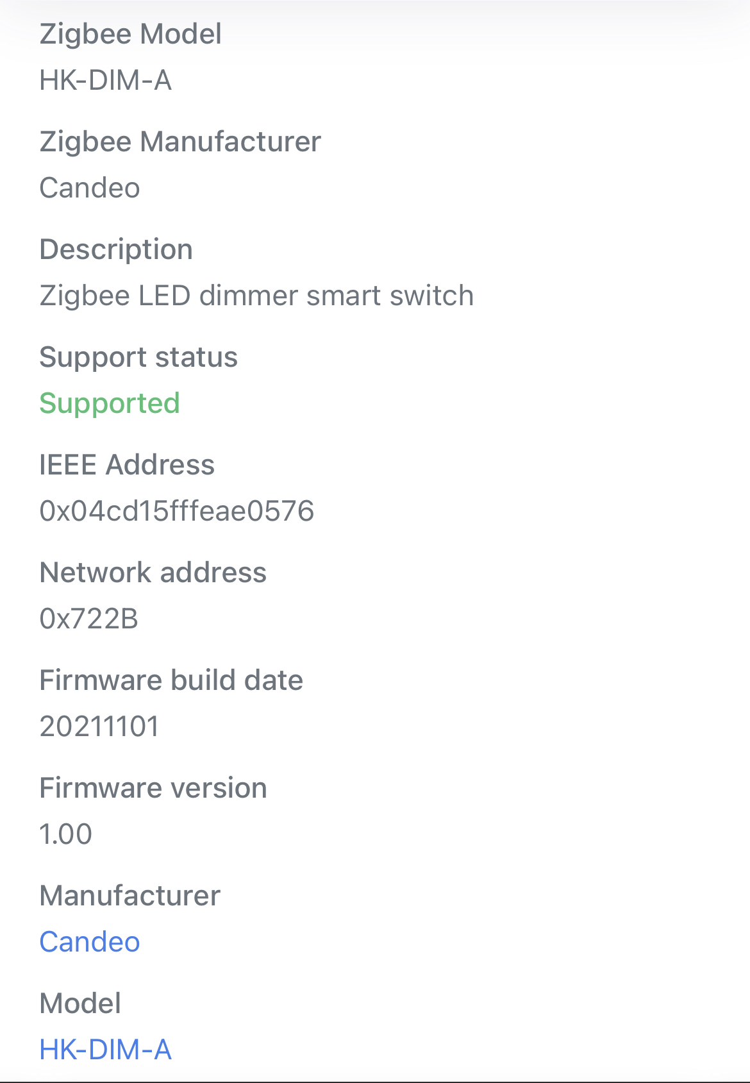Select the Zigbee Manufacturer heading
750x1083 pixels.
coord(180,141)
